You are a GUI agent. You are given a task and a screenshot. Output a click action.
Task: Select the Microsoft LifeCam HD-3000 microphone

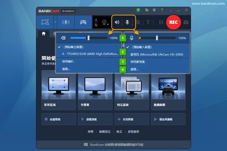point(157,54)
